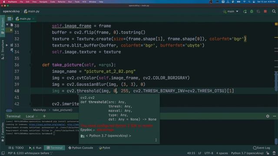Click the Rerun main icon

tap(245, 12)
